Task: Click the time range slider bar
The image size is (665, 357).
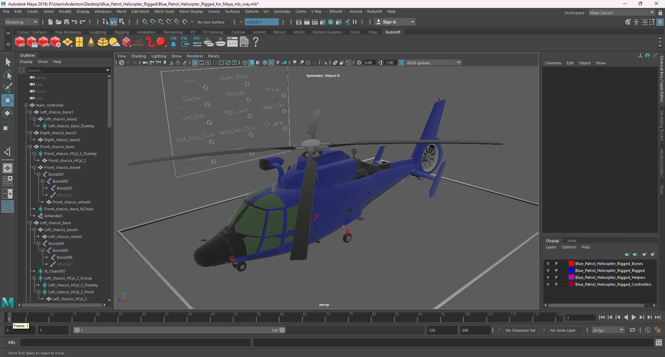Action: [x=179, y=330]
